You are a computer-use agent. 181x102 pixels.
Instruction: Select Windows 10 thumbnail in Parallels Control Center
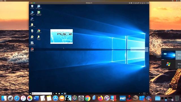169,55
